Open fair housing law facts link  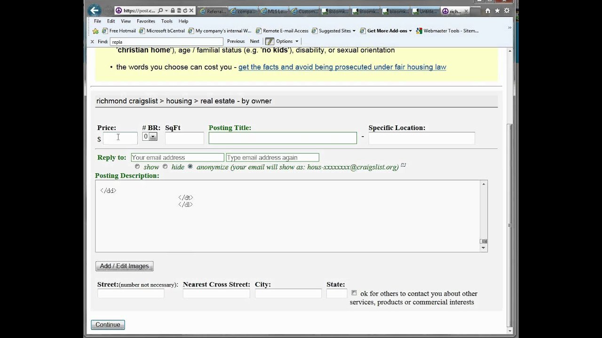pos(342,67)
